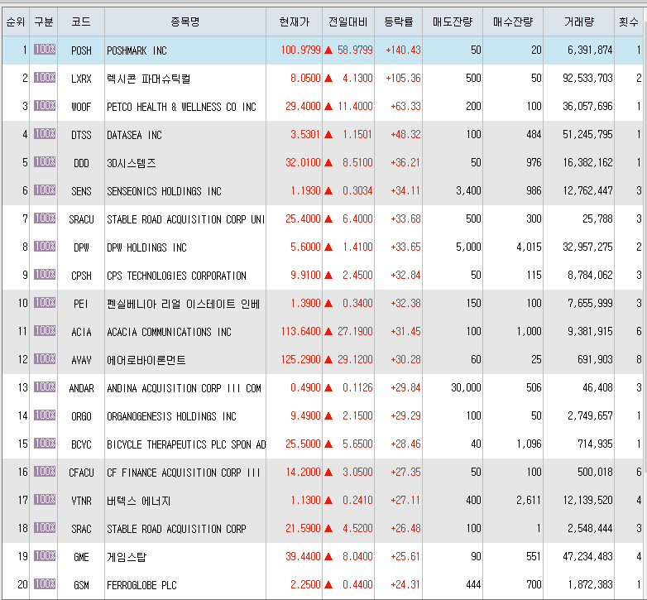Click the 100% badge in WOOF row
The width and height of the screenshot is (647, 600).
(x=45, y=106)
